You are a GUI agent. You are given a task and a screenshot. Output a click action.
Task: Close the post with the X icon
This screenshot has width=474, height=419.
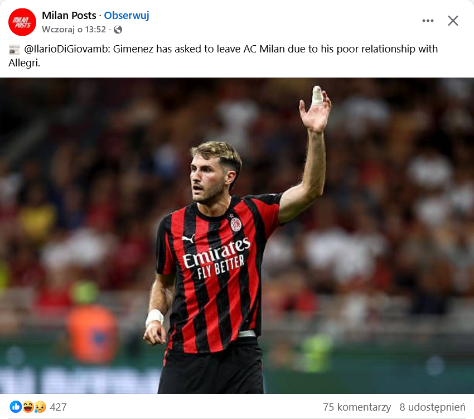[453, 21]
